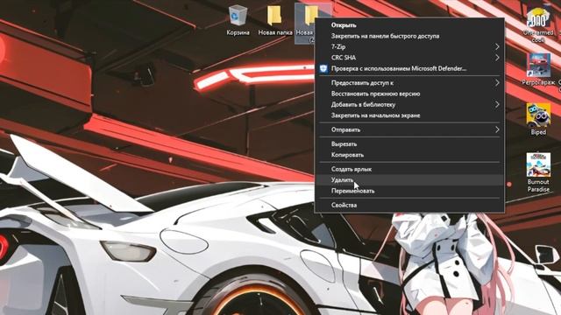Open the РетроГараж desktop shortcut

tap(539, 70)
